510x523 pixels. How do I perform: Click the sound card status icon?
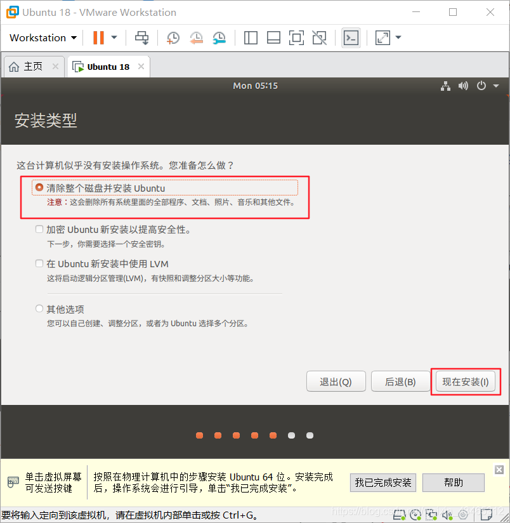point(447,515)
